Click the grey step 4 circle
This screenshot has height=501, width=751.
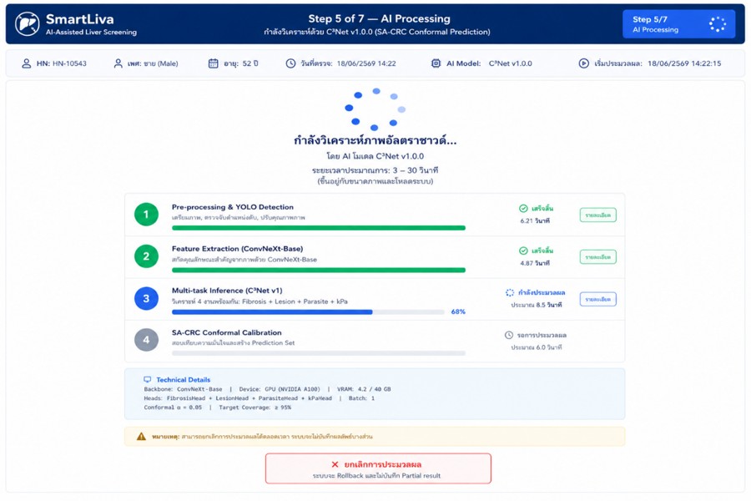coord(146,340)
